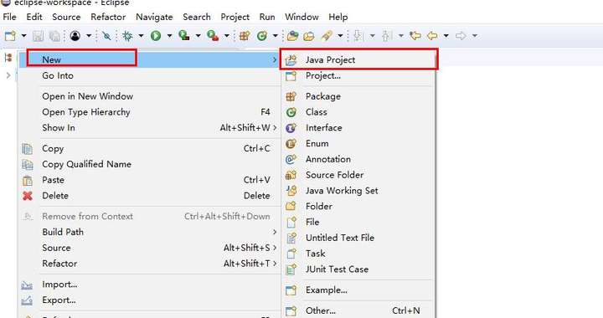Click the Forward navigation arrow icon
The width and height of the screenshot is (603, 318).
[461, 36]
